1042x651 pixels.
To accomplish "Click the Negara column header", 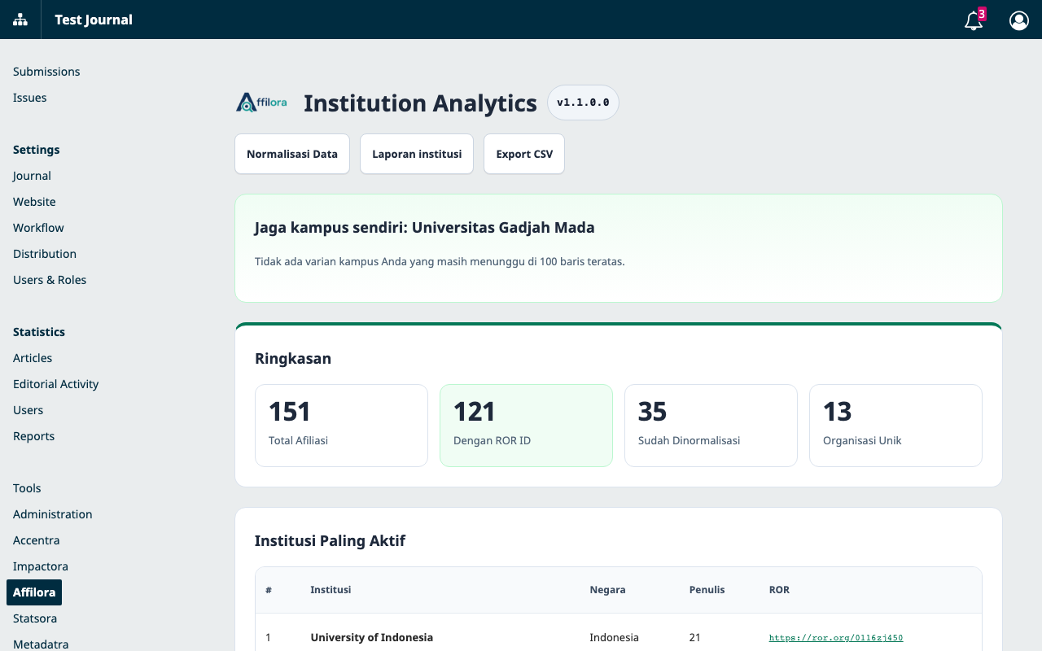I will pos(608,590).
